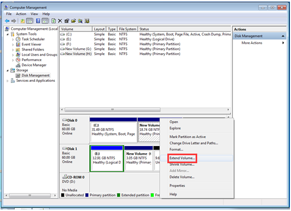Click the blue Help question mark icon
Image resolution: width=291 pixels, height=211 pixels.
coord(38,21)
